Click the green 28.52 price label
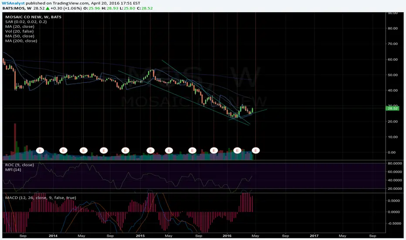 [x=392, y=108]
